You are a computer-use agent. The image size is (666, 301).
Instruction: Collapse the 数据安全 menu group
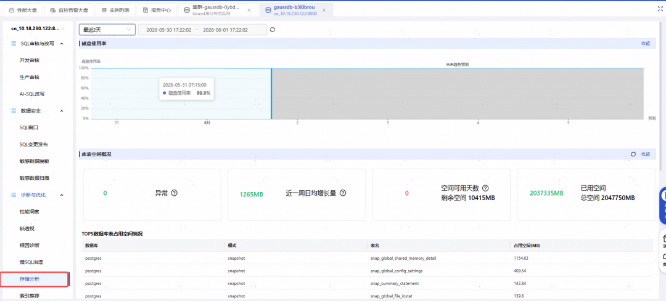62,111
